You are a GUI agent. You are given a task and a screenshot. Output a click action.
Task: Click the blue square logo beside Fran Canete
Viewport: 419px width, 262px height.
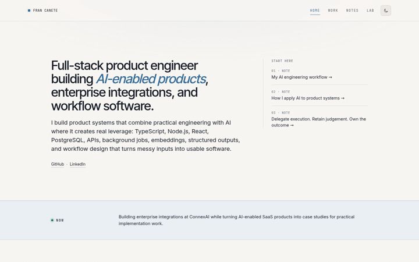(29, 10)
